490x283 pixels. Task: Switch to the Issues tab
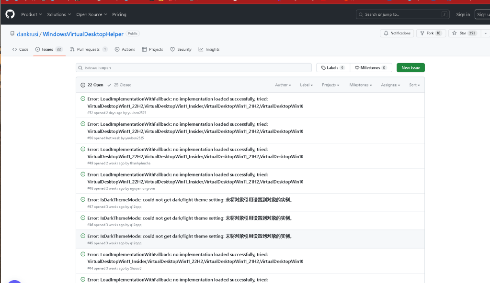tap(49, 49)
